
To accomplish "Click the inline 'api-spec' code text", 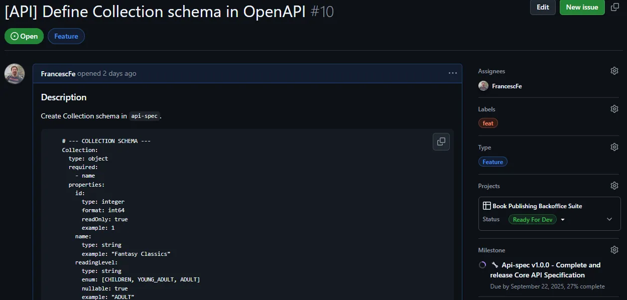I will point(145,116).
